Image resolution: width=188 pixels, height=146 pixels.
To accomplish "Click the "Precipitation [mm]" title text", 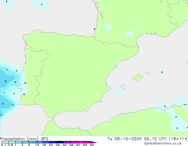I will (19, 139).
